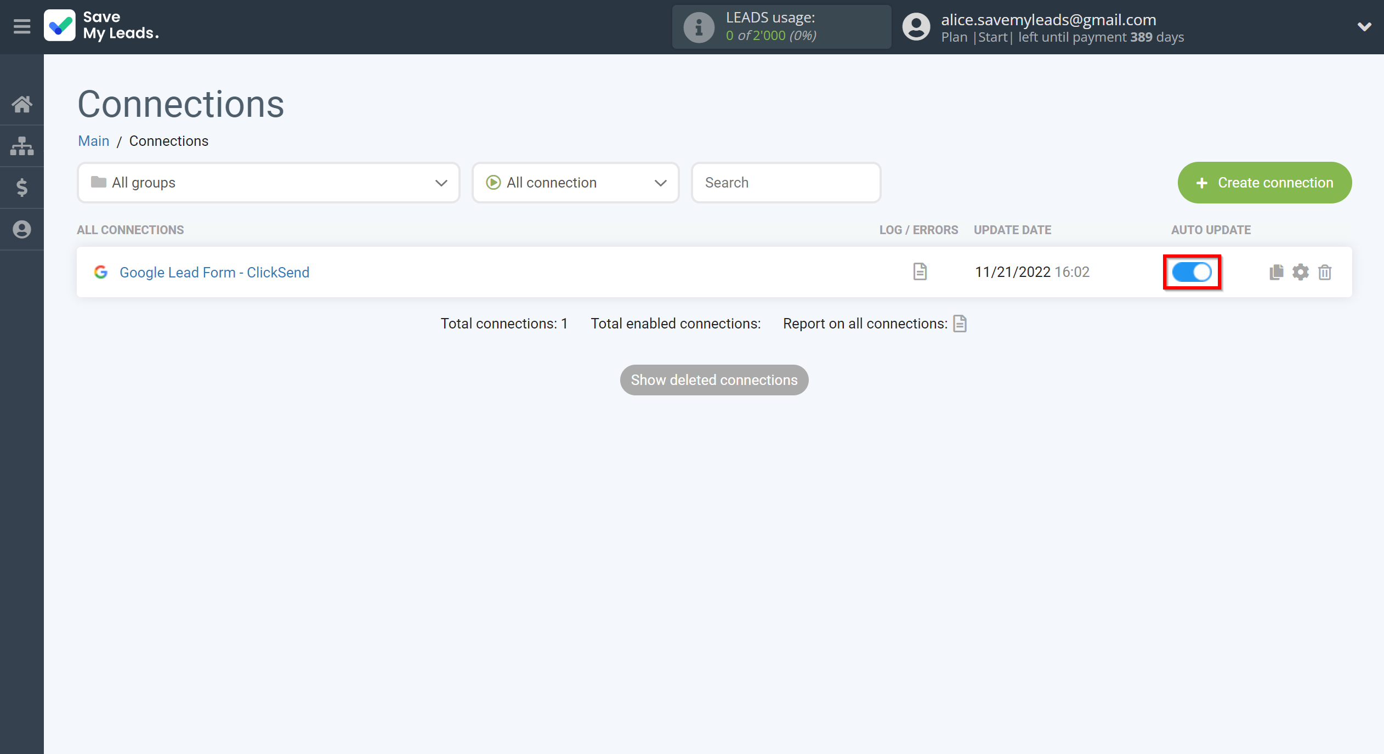Click the Create connection green button
Image resolution: width=1384 pixels, height=754 pixels.
click(x=1265, y=182)
